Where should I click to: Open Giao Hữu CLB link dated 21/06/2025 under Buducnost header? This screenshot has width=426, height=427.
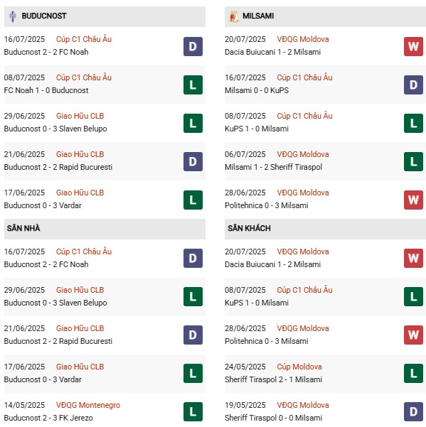point(80,154)
